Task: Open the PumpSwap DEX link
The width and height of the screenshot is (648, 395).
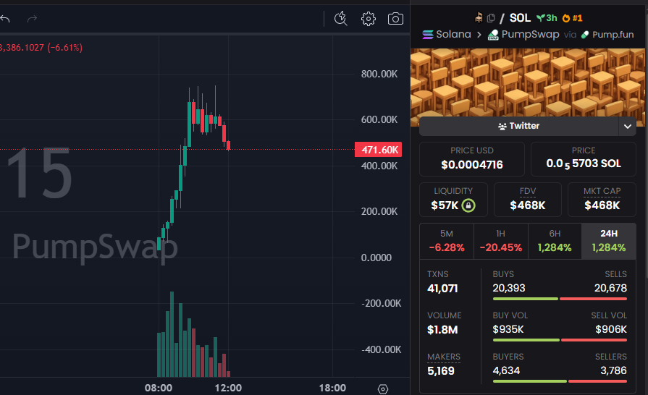Action: click(x=530, y=34)
